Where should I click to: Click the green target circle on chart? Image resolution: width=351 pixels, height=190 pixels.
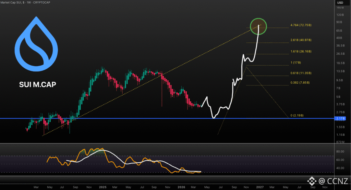258,26
